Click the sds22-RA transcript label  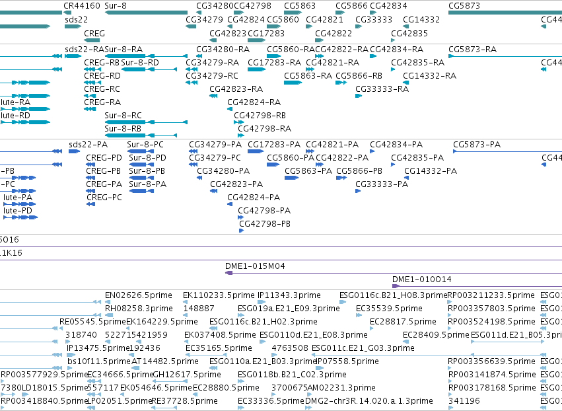pos(85,49)
